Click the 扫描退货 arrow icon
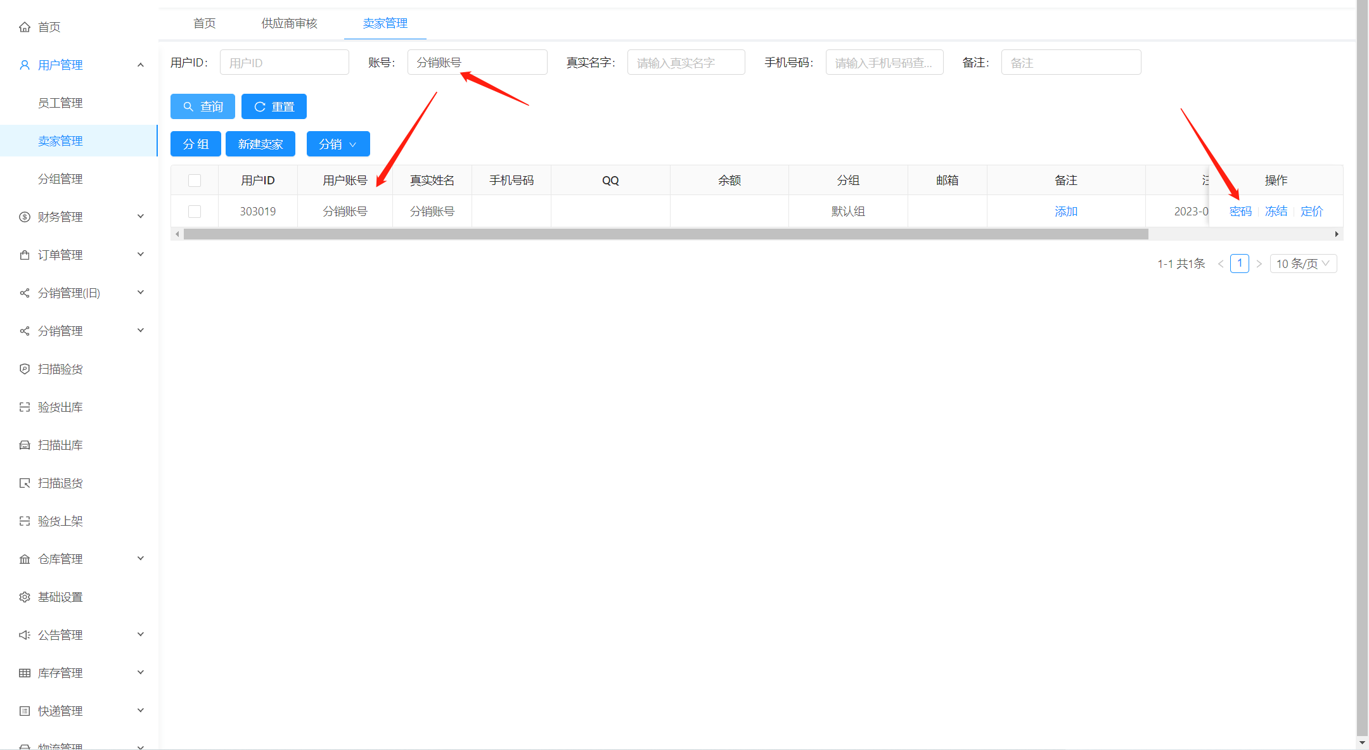 [x=25, y=483]
